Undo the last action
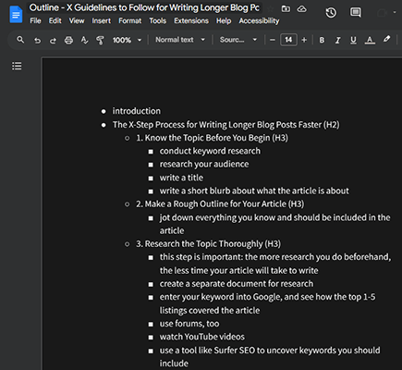Image resolution: width=402 pixels, height=370 pixels. click(37, 40)
